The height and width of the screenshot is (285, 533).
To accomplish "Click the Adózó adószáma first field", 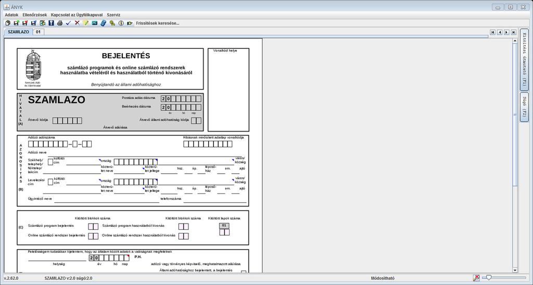I will [31, 144].
